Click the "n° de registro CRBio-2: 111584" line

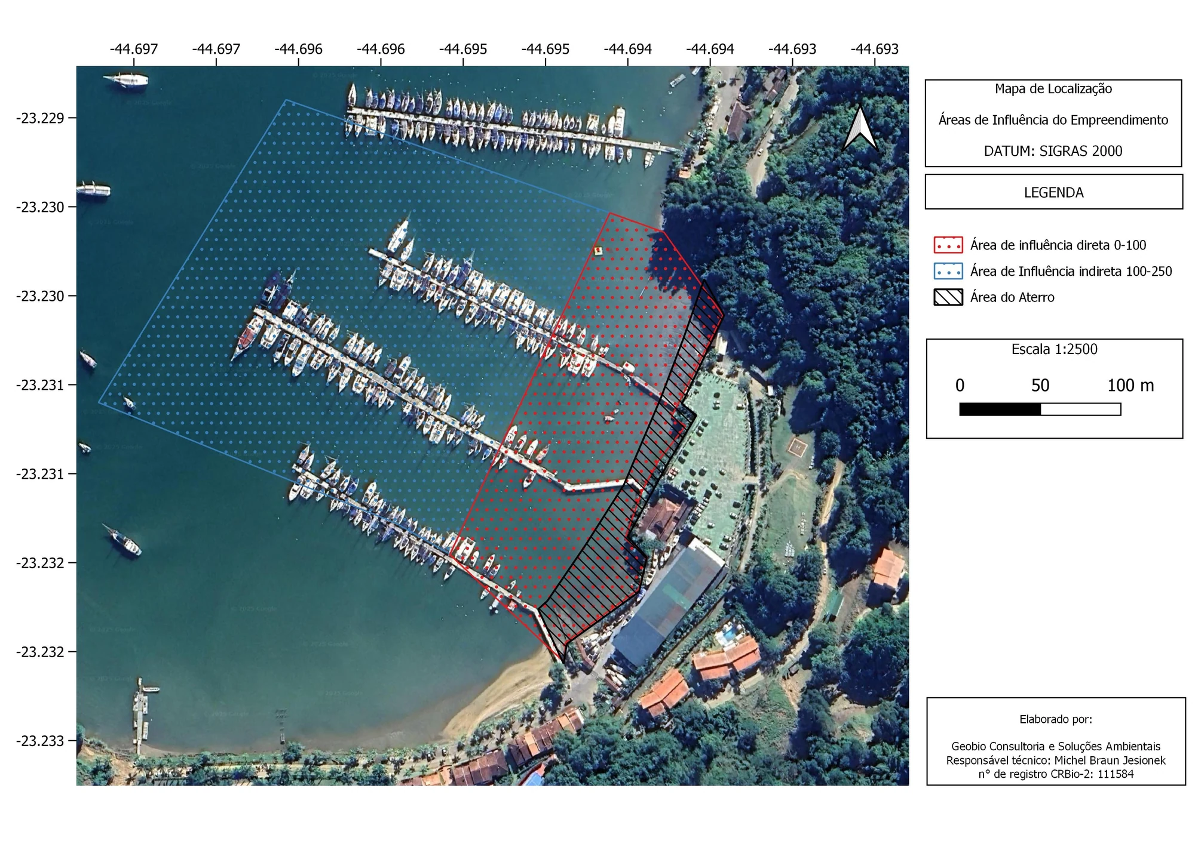click(x=1056, y=774)
